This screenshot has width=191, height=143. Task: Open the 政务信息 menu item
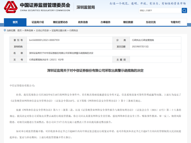click(83, 22)
